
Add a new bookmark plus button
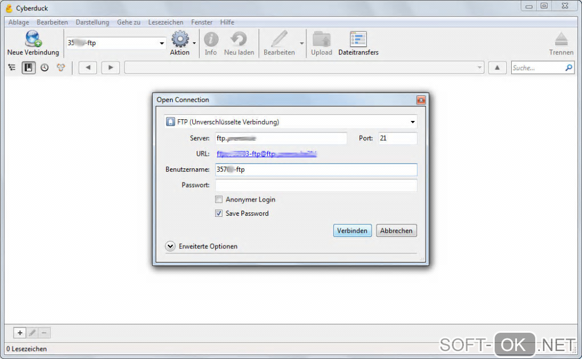20,333
